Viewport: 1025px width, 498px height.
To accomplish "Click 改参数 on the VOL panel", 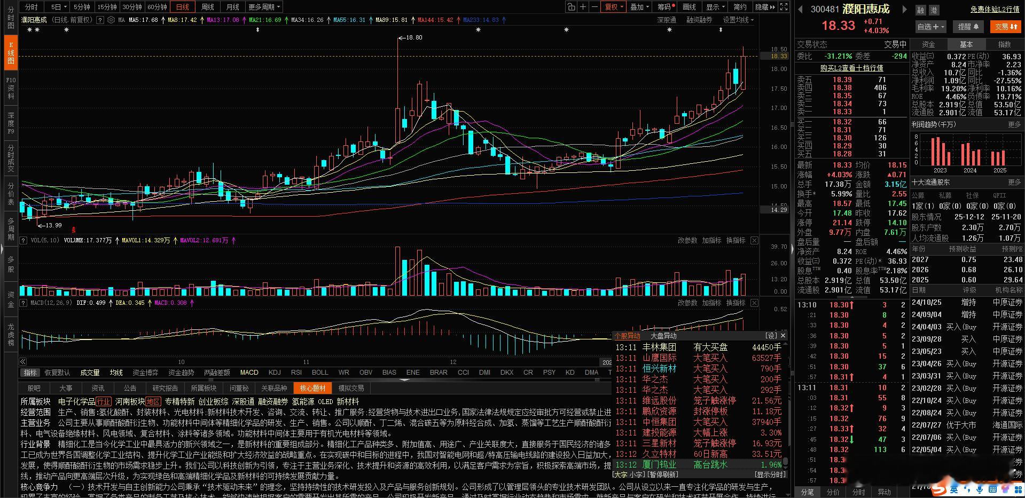I will (687, 241).
